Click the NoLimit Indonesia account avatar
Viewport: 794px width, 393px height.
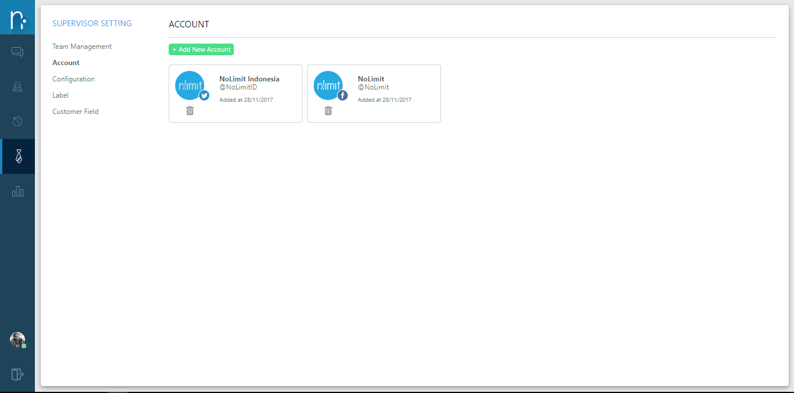(190, 85)
